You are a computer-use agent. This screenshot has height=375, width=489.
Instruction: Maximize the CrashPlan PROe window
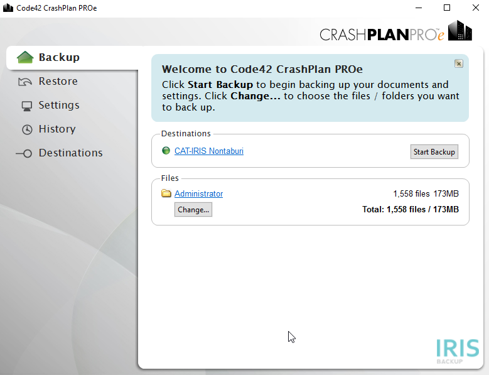tap(447, 8)
